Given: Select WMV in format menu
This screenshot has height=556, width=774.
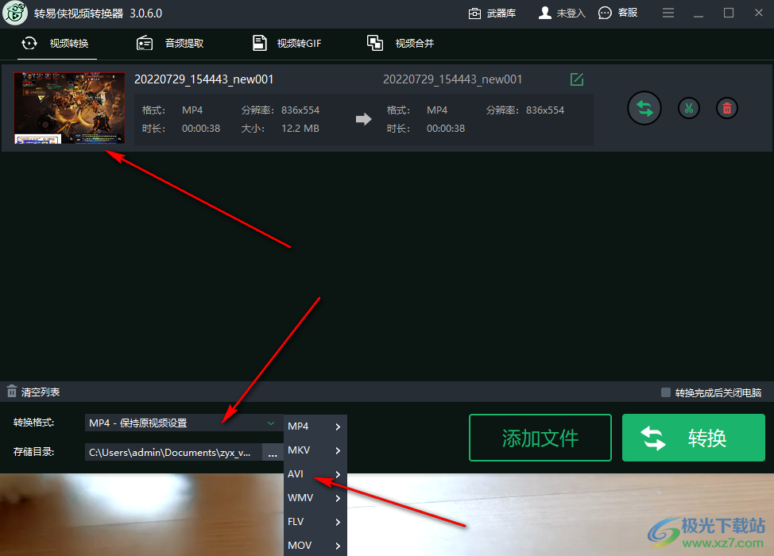Looking at the screenshot, I should click(x=315, y=498).
